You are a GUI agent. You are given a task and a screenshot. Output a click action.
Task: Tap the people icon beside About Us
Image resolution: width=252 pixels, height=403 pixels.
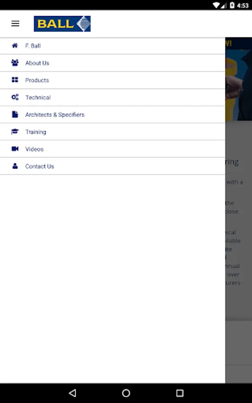click(x=15, y=63)
